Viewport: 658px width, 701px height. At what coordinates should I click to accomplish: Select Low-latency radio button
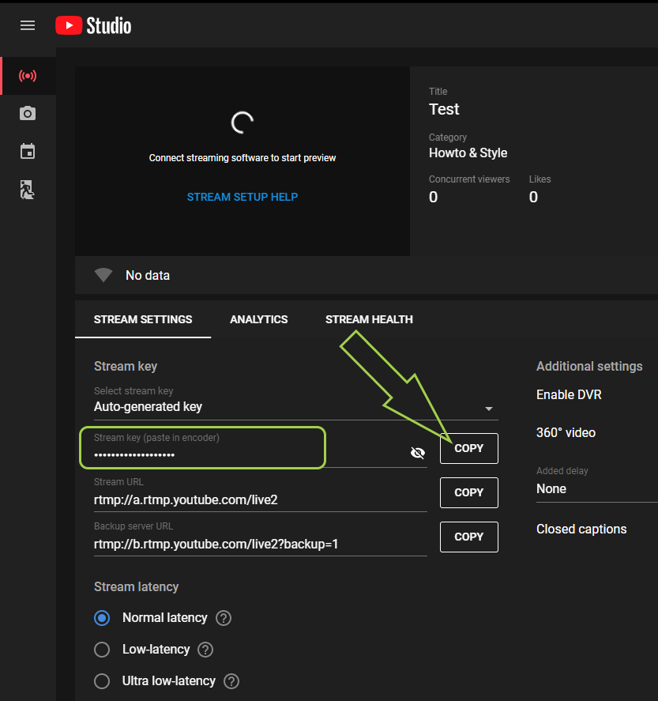pos(102,649)
